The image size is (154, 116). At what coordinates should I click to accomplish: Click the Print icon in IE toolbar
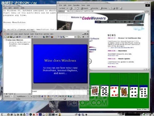[x=114, y=8]
